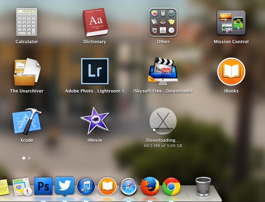Launch Safari from the Dock
This screenshot has height=202, width=265.
click(129, 186)
